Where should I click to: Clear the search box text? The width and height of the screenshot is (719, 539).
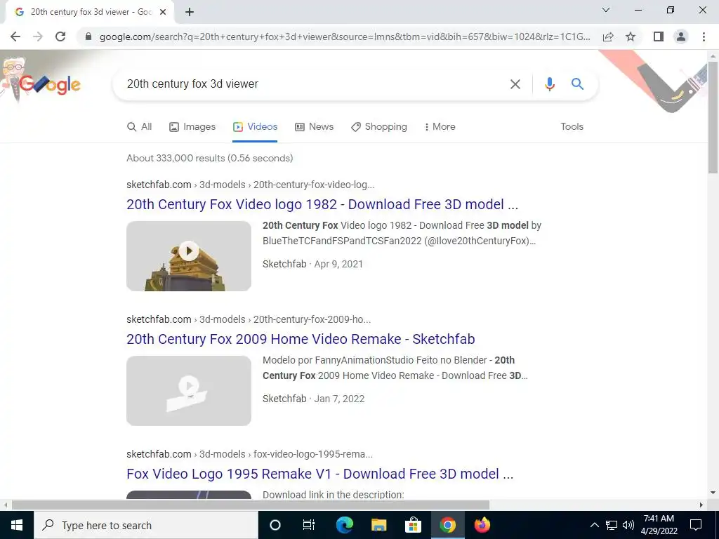click(x=515, y=84)
